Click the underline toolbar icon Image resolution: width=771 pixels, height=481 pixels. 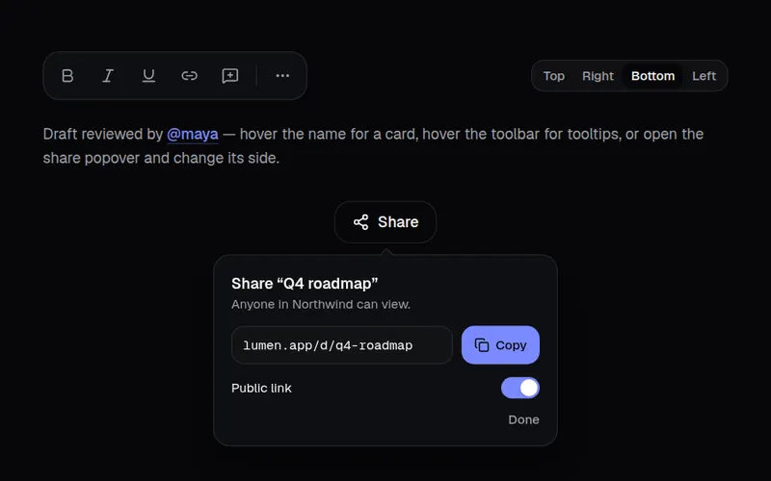(148, 76)
